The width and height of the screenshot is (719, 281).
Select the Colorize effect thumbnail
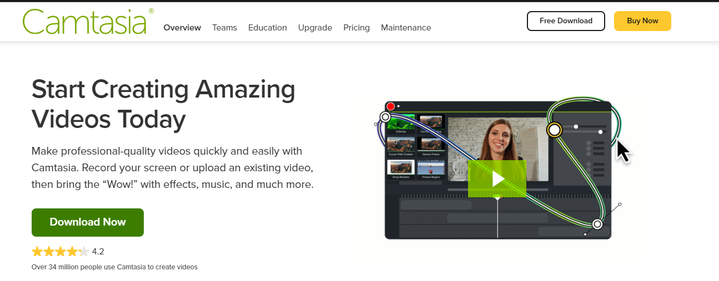coord(401,124)
